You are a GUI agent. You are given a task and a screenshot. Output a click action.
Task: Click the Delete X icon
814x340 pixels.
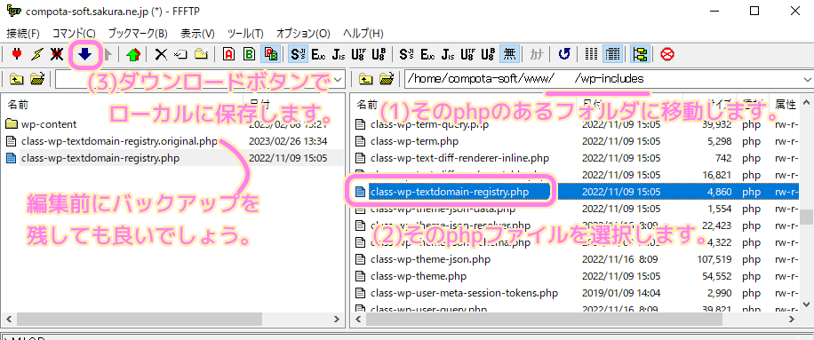click(x=162, y=54)
